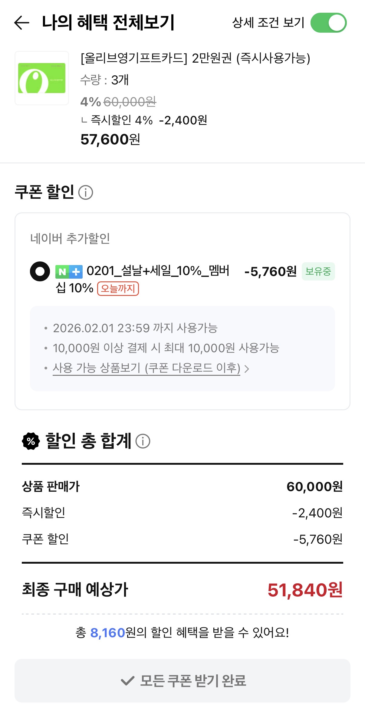The width and height of the screenshot is (365, 711).
Task: Tap the checkmark icon on coupon button
Action: pos(127,681)
